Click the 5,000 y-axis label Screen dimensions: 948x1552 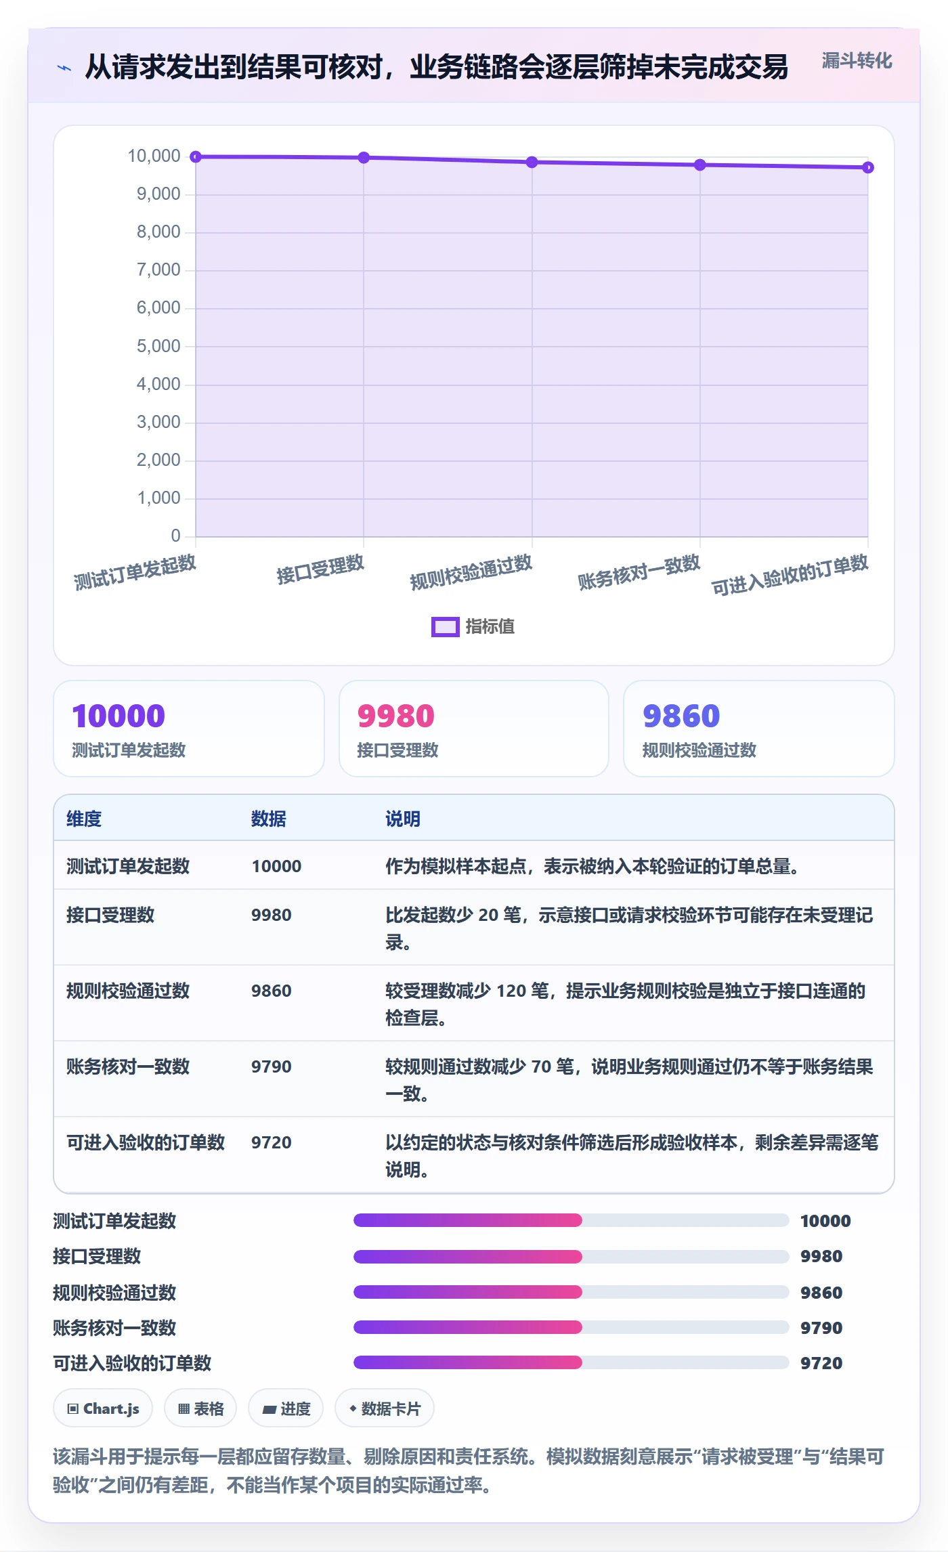click(158, 346)
